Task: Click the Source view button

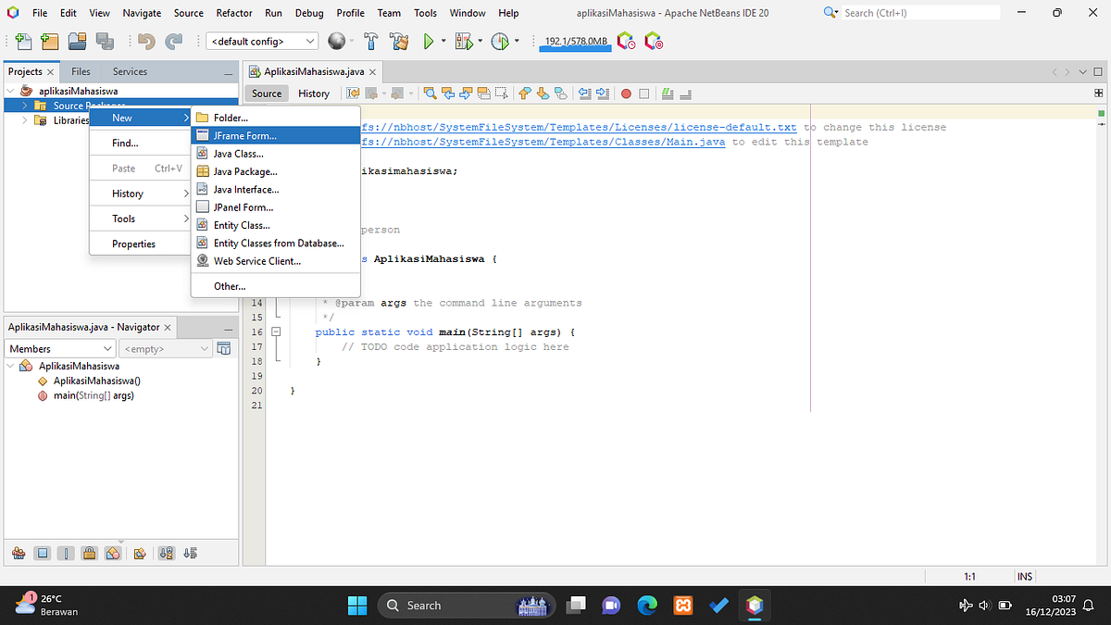Action: (267, 94)
